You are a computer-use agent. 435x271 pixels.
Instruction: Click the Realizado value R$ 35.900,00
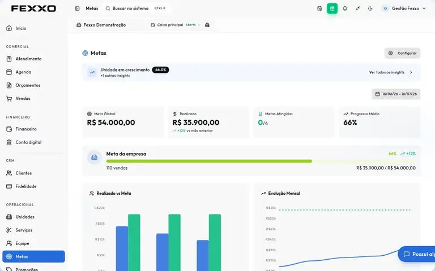pos(196,123)
